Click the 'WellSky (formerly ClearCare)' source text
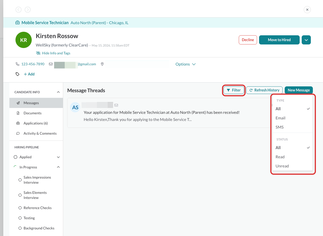Viewport: 323px width, 236px height. pos(62,45)
